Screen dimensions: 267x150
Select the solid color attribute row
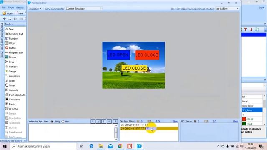pos(252,105)
